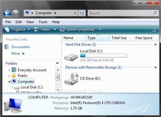Maximize the Computer window
Image resolution: width=161 pixels, height=117 pixels.
pyautogui.click(x=144, y=3)
